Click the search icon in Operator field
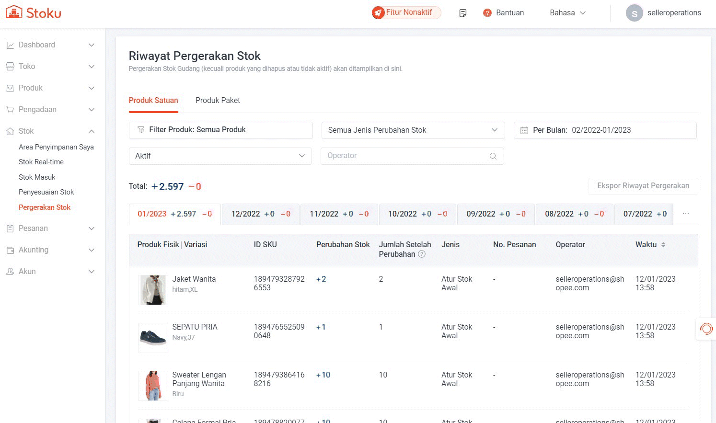The image size is (716, 423). pos(493,156)
